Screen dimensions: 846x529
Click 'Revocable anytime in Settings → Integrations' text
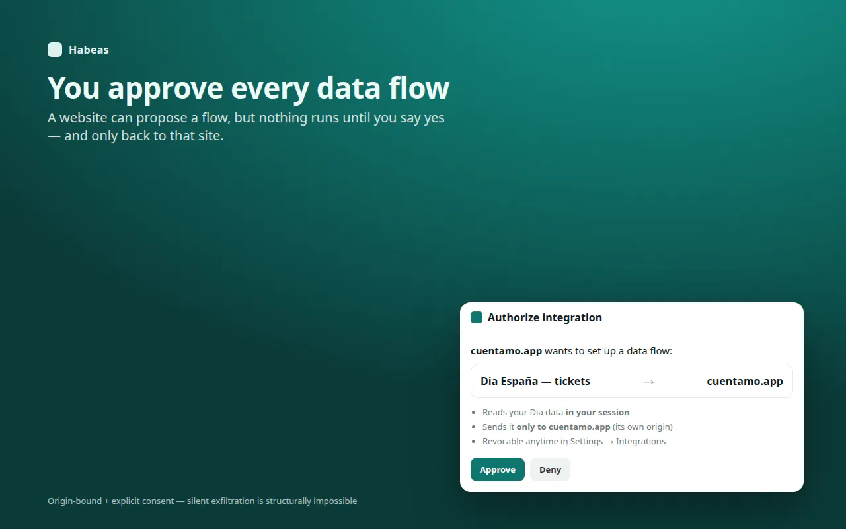[574, 441]
